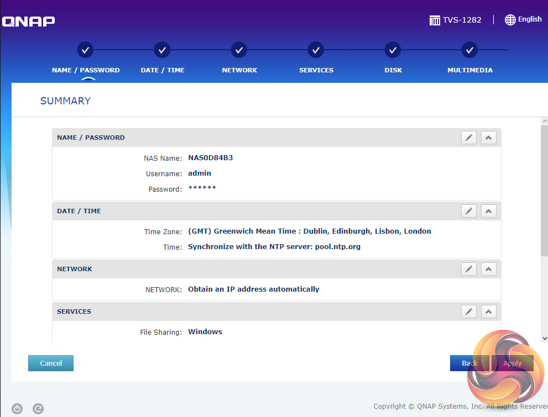
Task: Edit the Name / Password section with pencil
Action: coord(469,138)
